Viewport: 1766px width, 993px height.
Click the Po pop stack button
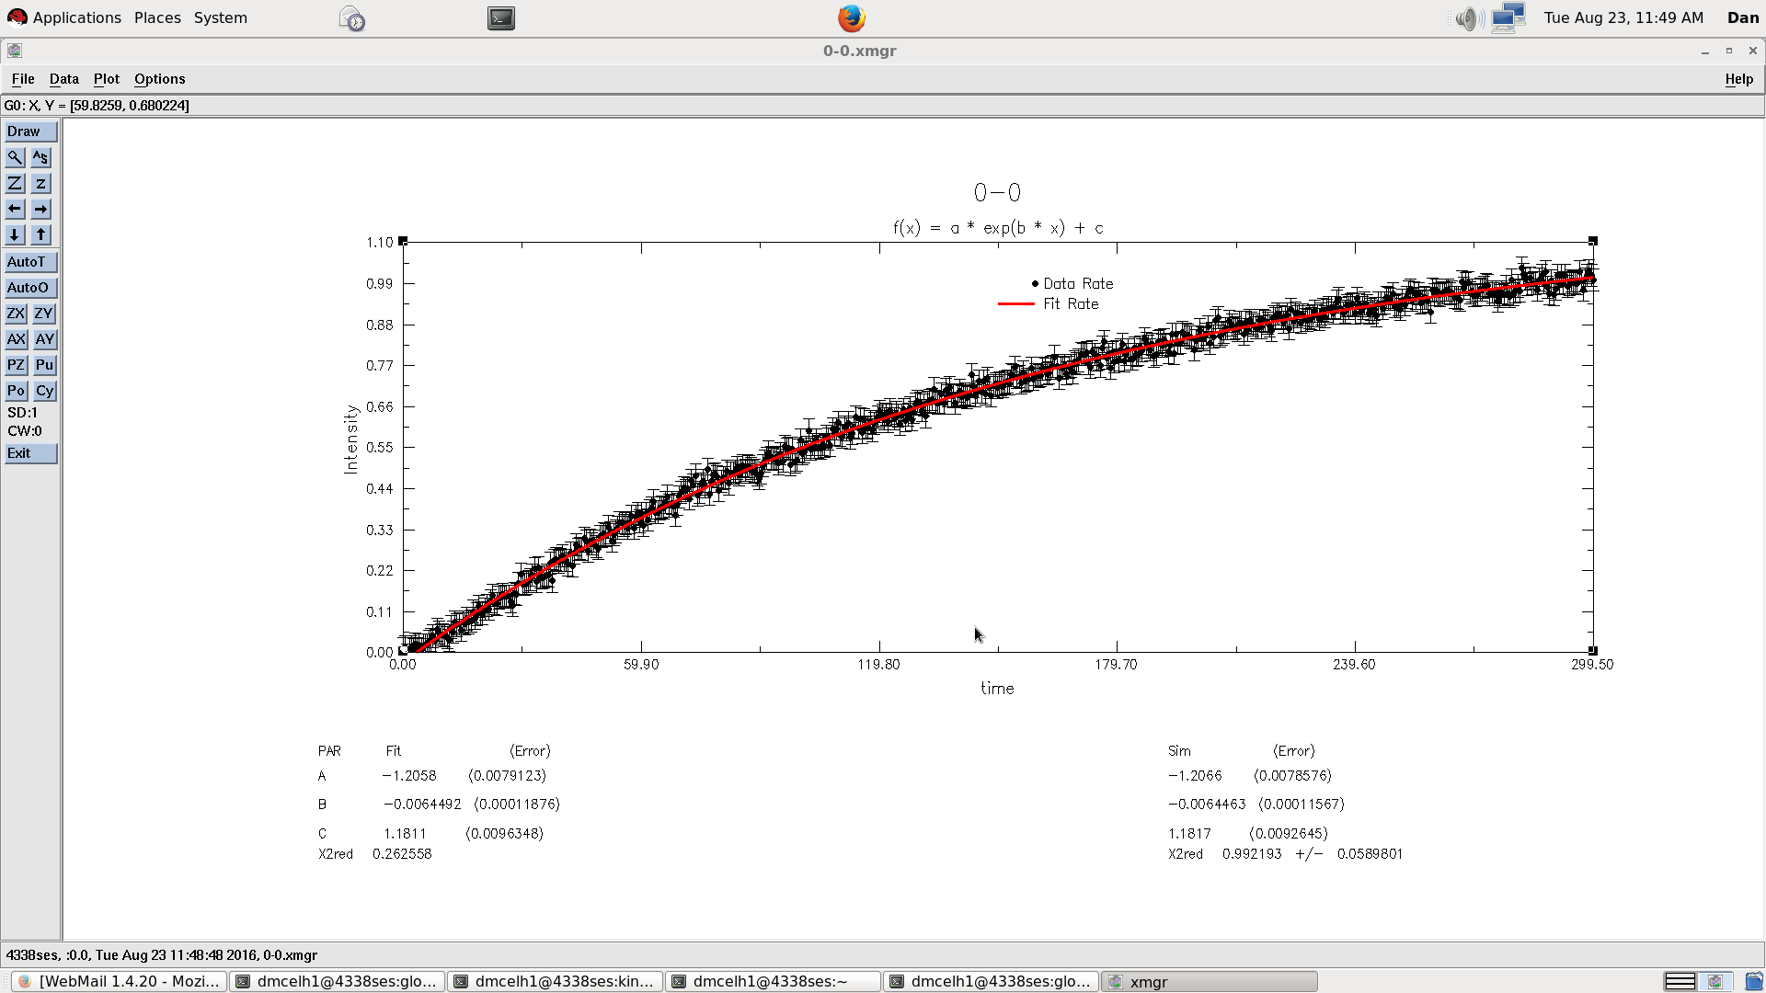pos(16,391)
